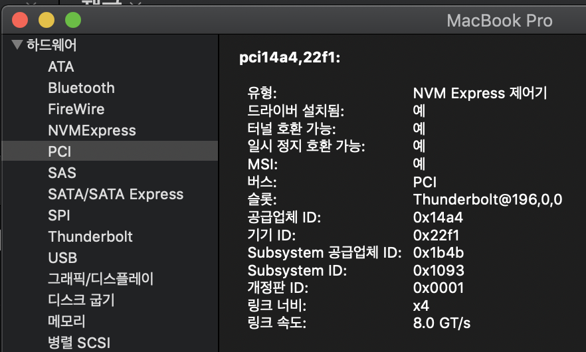Select the 하드웨어 sidebar header
Viewport: 586px width, 352px height.
click(x=52, y=45)
